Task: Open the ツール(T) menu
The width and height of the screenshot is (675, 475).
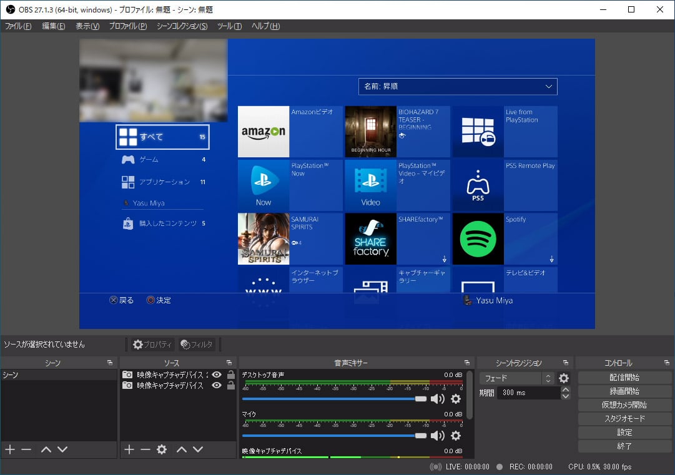Action: 229,26
